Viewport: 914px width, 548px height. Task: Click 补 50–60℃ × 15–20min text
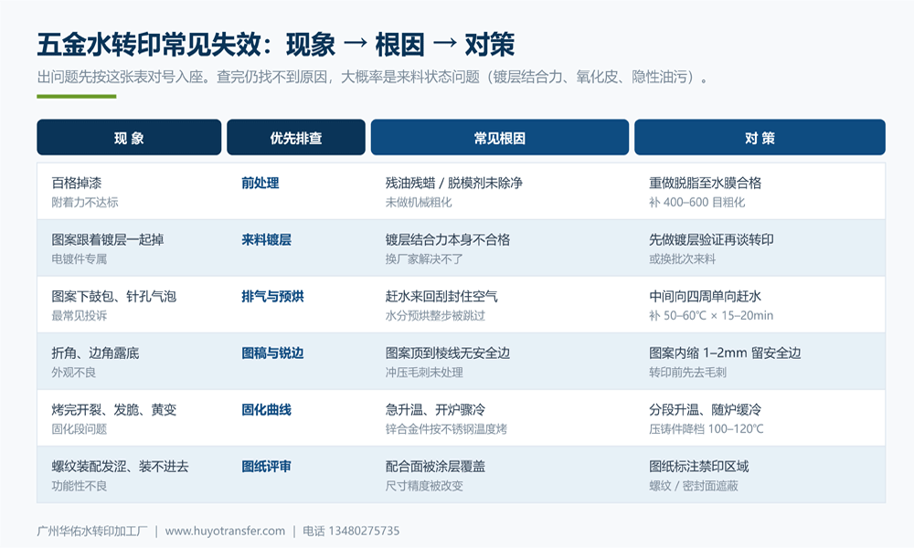[711, 316]
